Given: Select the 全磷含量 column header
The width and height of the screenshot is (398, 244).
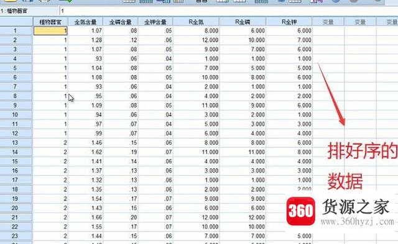Looking at the screenshot, I should tap(120, 22).
